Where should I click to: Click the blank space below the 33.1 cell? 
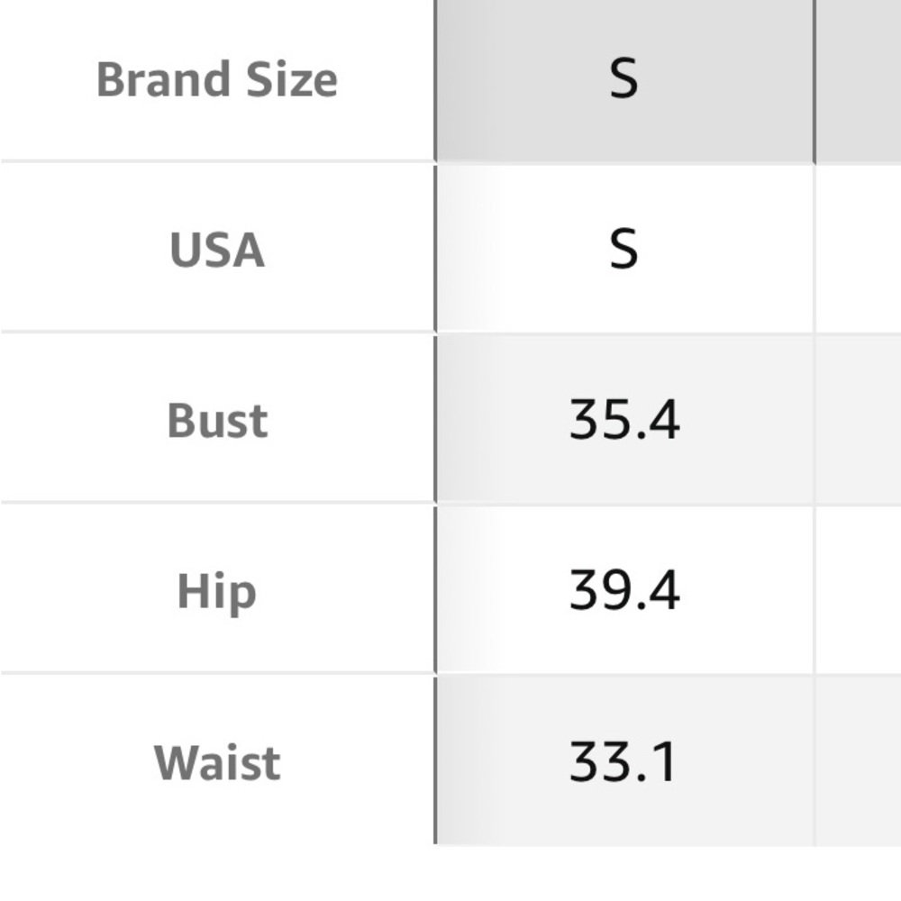click(x=623, y=872)
